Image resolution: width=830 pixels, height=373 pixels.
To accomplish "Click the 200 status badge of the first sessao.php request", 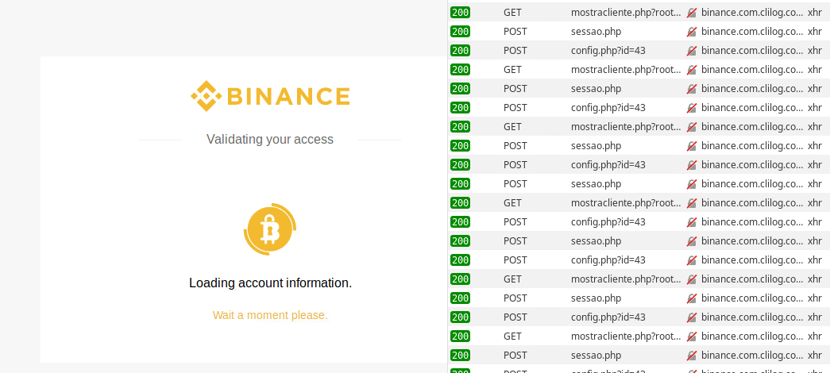I will click(460, 32).
